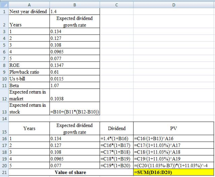215x177 pixels.
Task: Select column C header
Action: 116,5
